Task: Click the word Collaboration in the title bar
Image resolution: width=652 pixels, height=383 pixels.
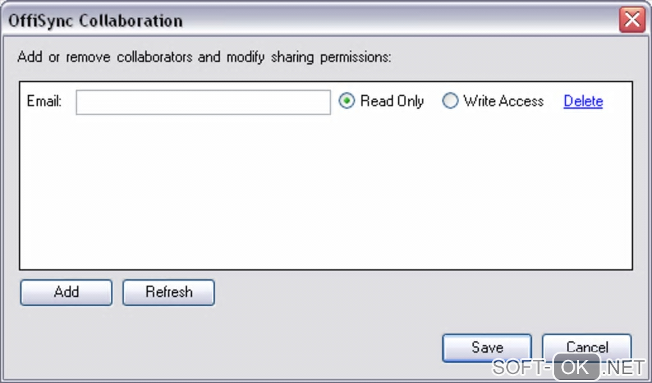Action: (130, 20)
